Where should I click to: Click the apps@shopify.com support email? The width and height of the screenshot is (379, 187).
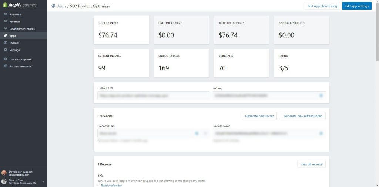tap(19, 175)
